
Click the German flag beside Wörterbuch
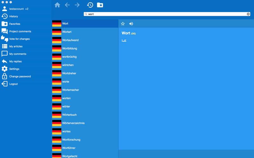(x=57, y=115)
